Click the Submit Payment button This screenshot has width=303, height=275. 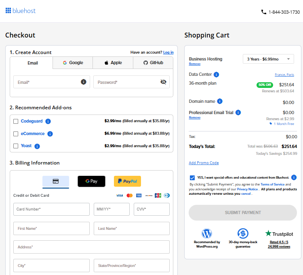243,212
